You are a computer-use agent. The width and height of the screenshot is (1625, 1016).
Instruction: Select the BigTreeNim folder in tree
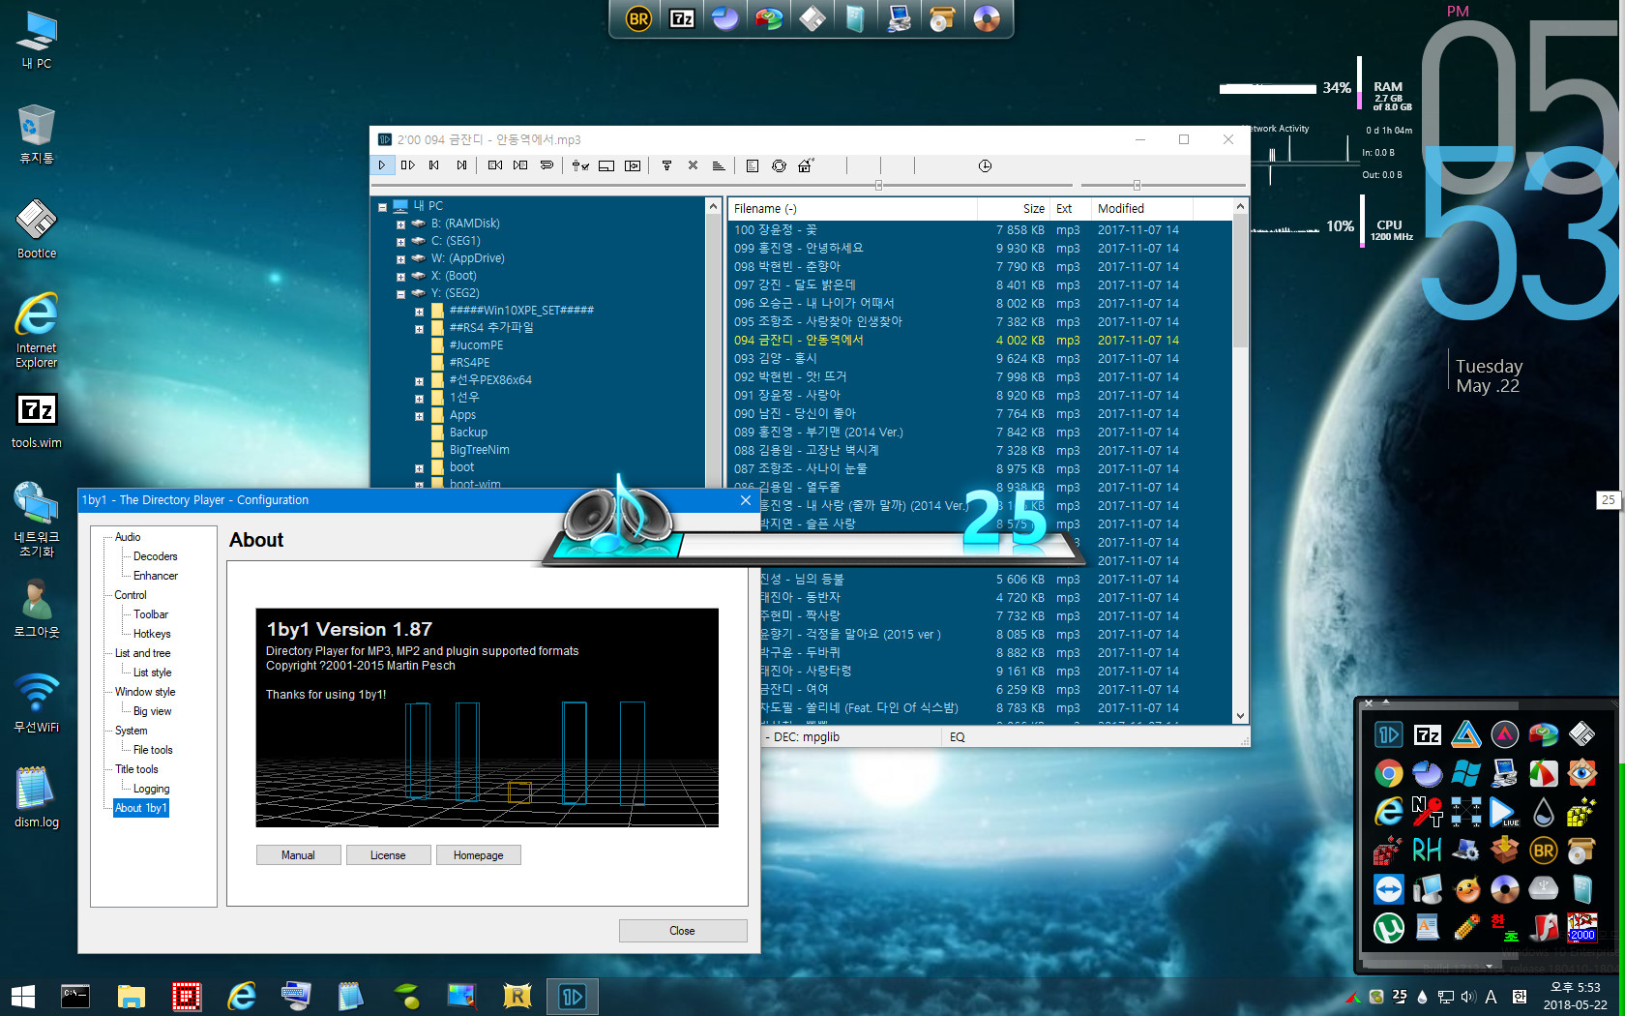click(x=479, y=450)
